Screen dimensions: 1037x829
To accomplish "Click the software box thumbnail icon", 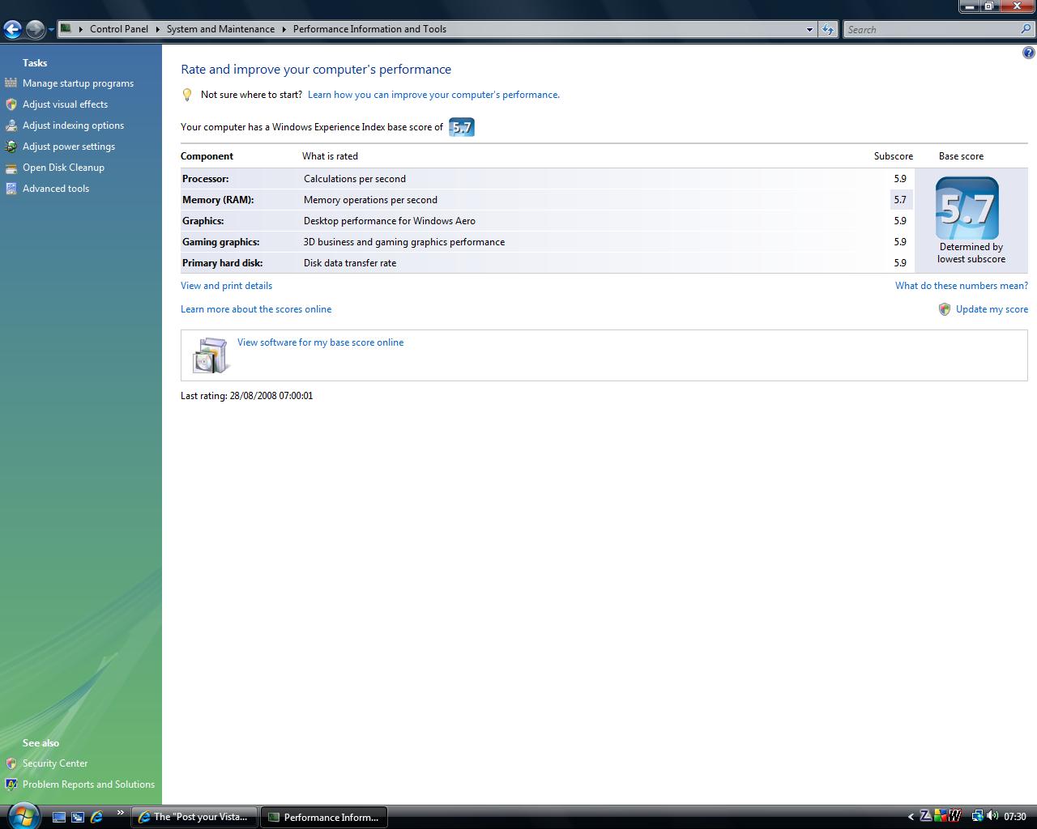I will pos(211,355).
